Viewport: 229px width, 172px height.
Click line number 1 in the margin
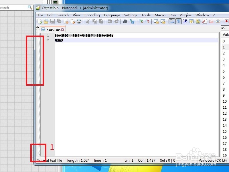coord(48,36)
